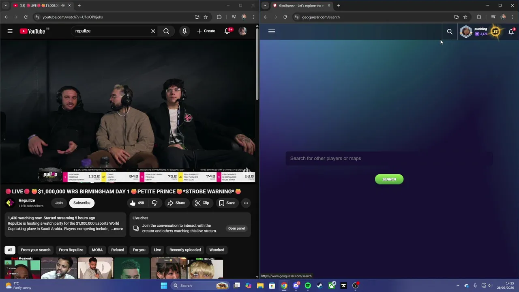Open the Battle Moments thumbnail video
This screenshot has width=519, height=292.
205,268
